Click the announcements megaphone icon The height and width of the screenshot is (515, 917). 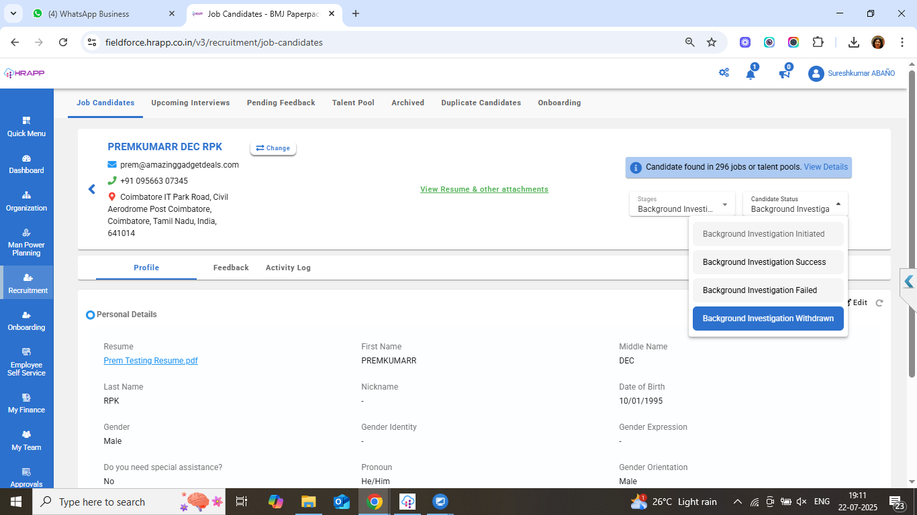point(784,74)
